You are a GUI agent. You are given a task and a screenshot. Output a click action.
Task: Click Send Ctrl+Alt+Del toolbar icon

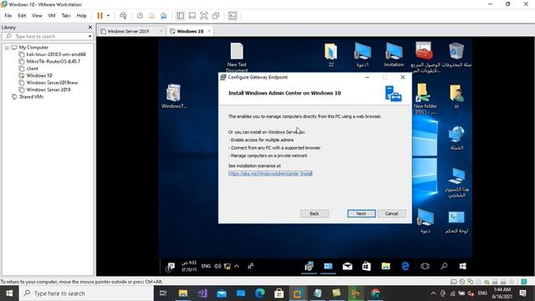coord(123,16)
